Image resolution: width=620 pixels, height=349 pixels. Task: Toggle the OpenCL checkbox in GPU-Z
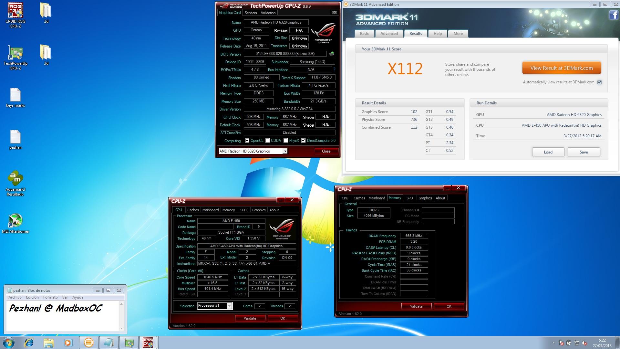247,141
